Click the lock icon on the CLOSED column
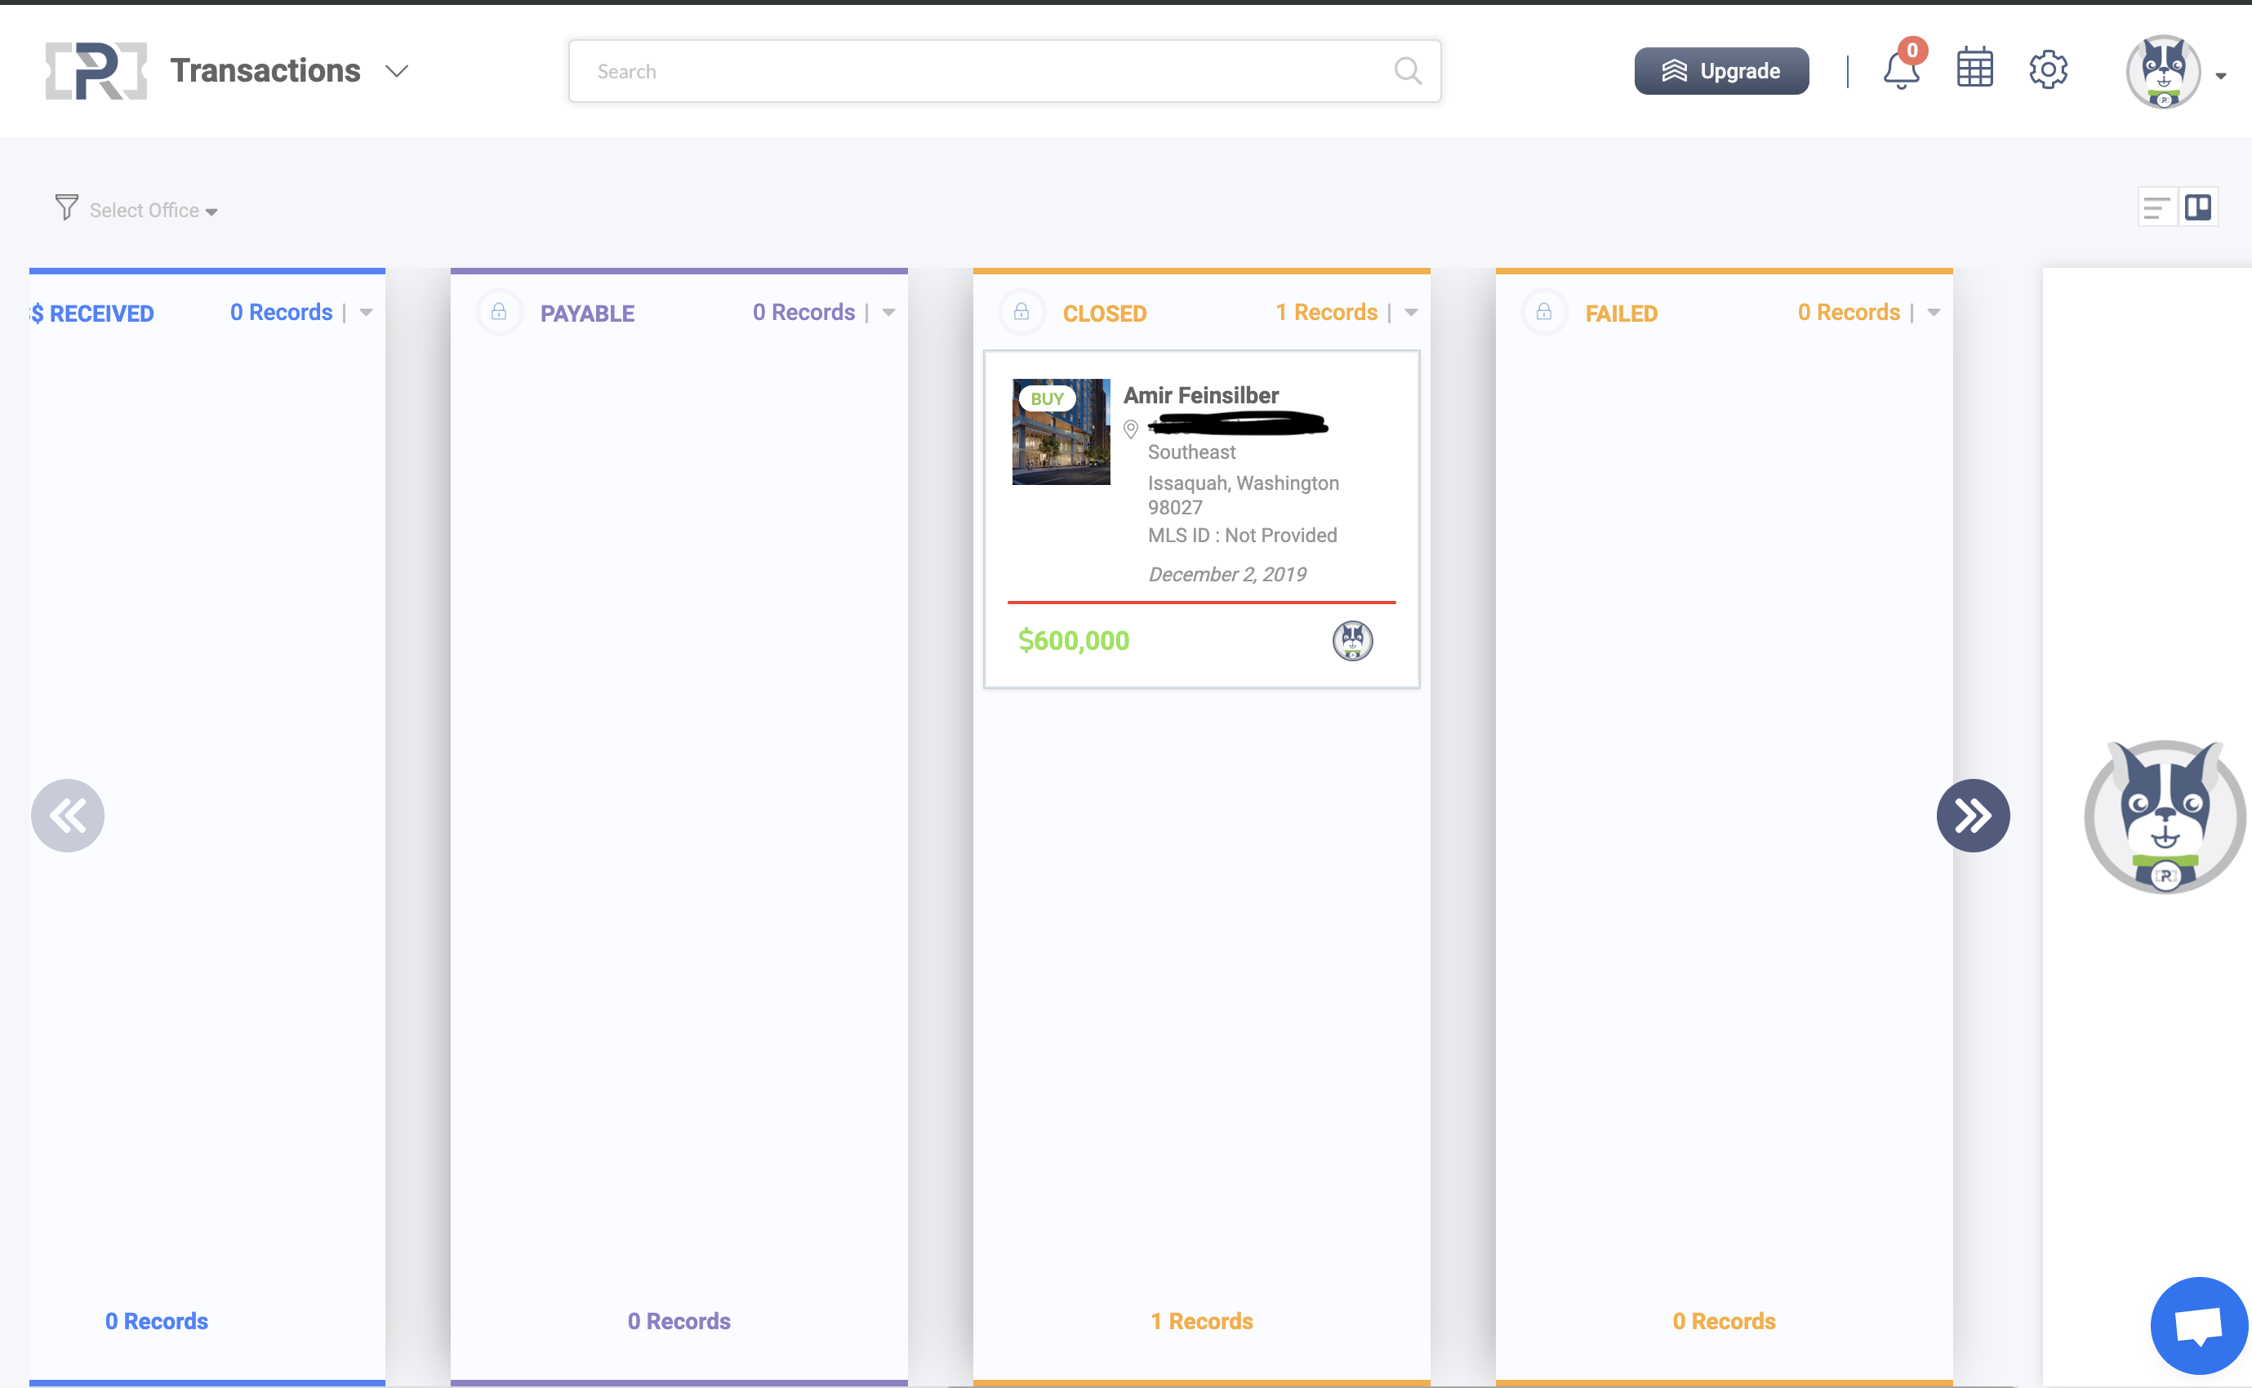 pyautogui.click(x=1020, y=312)
